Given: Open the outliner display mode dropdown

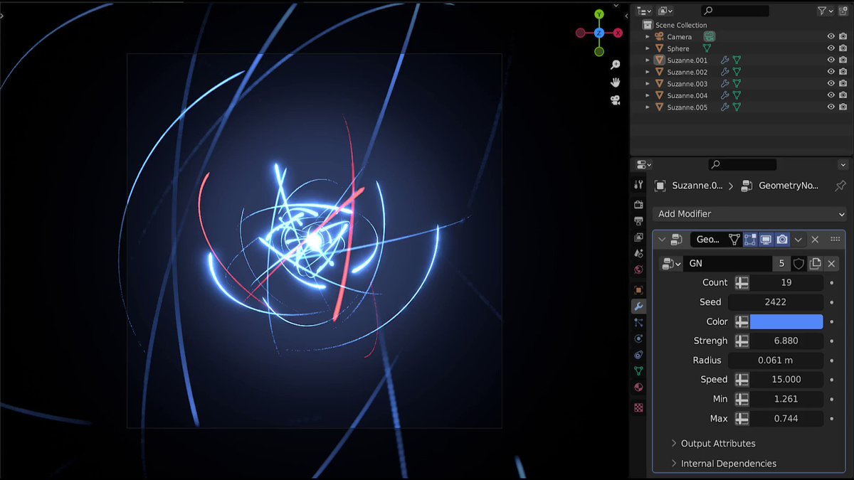Looking at the screenshot, I should pyautogui.click(x=665, y=11).
